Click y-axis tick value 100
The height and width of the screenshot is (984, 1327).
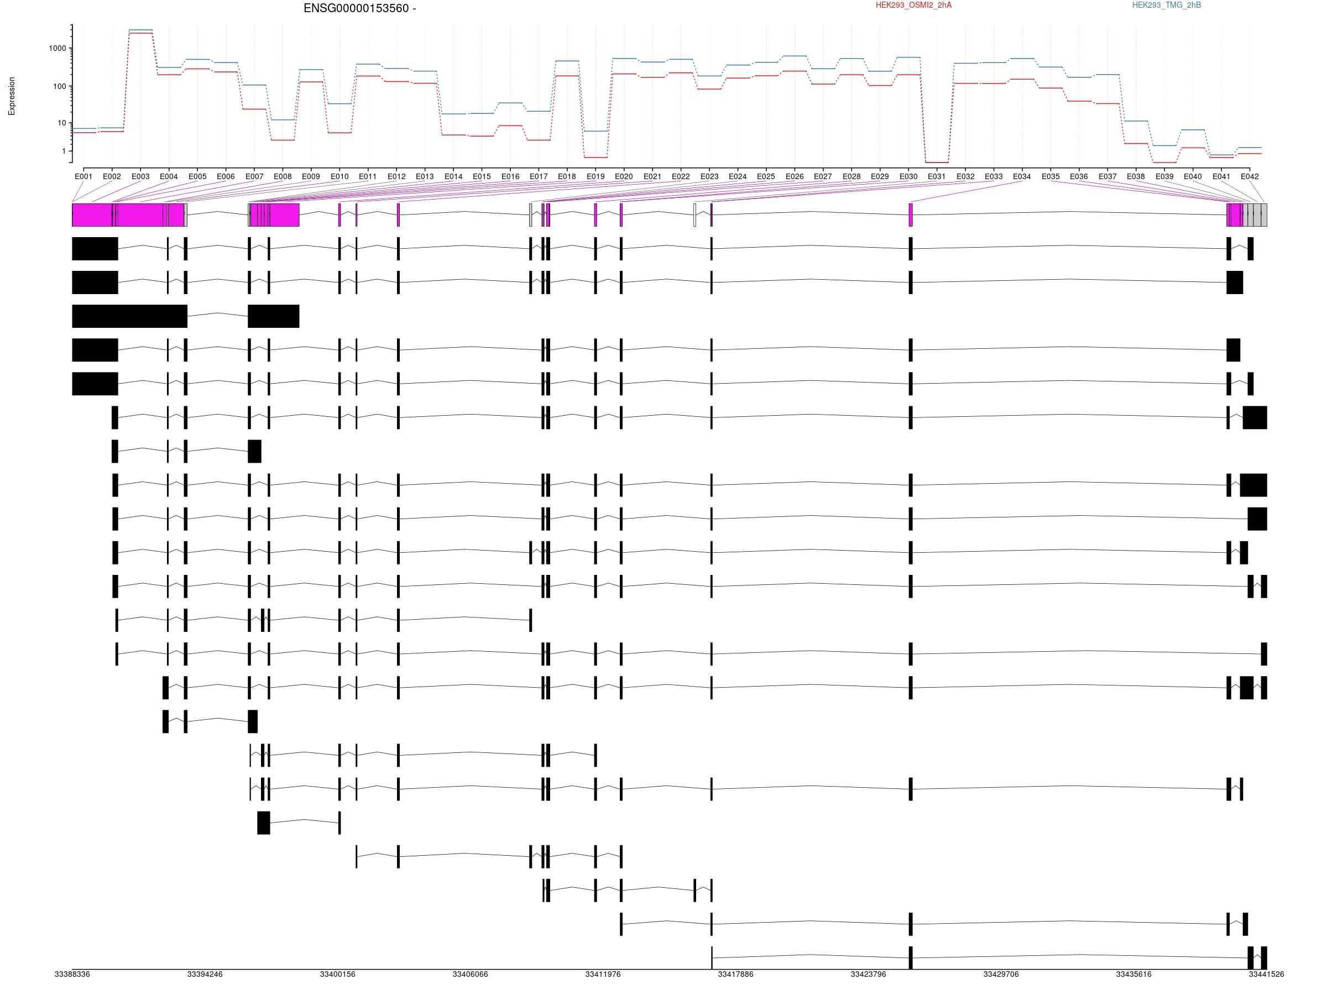tap(60, 86)
